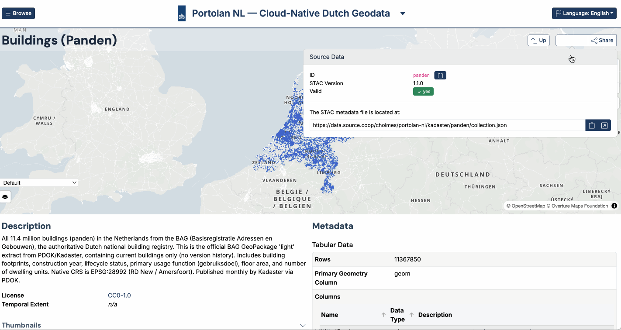Viewport: 621px width, 330px height.
Task: Open collection.json URL in new tab
Action: [604, 125]
